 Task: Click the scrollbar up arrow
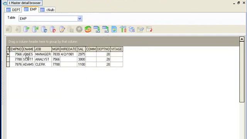(x=242, y=39)
